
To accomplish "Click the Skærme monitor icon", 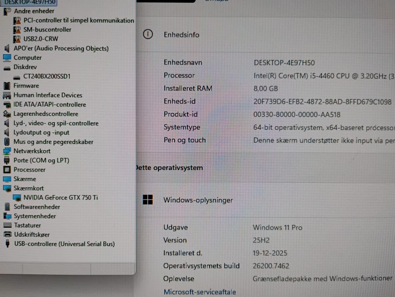I will (7, 179).
